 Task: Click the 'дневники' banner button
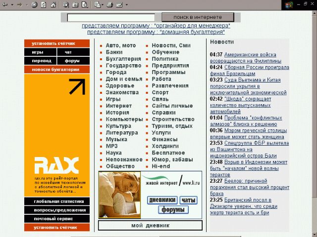click(162, 200)
